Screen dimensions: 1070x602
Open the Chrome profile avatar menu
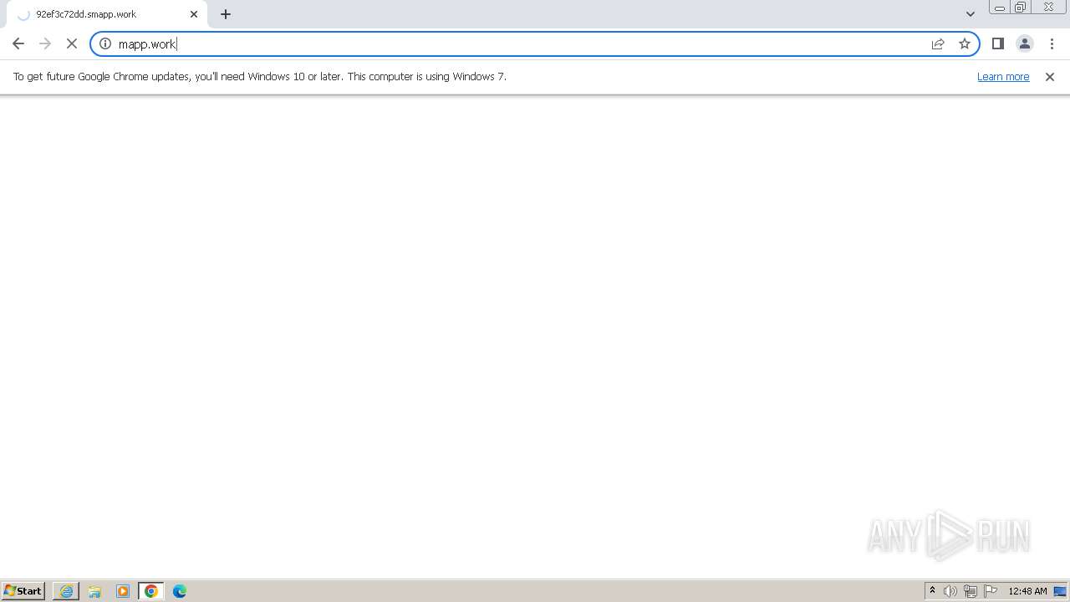[1025, 43]
